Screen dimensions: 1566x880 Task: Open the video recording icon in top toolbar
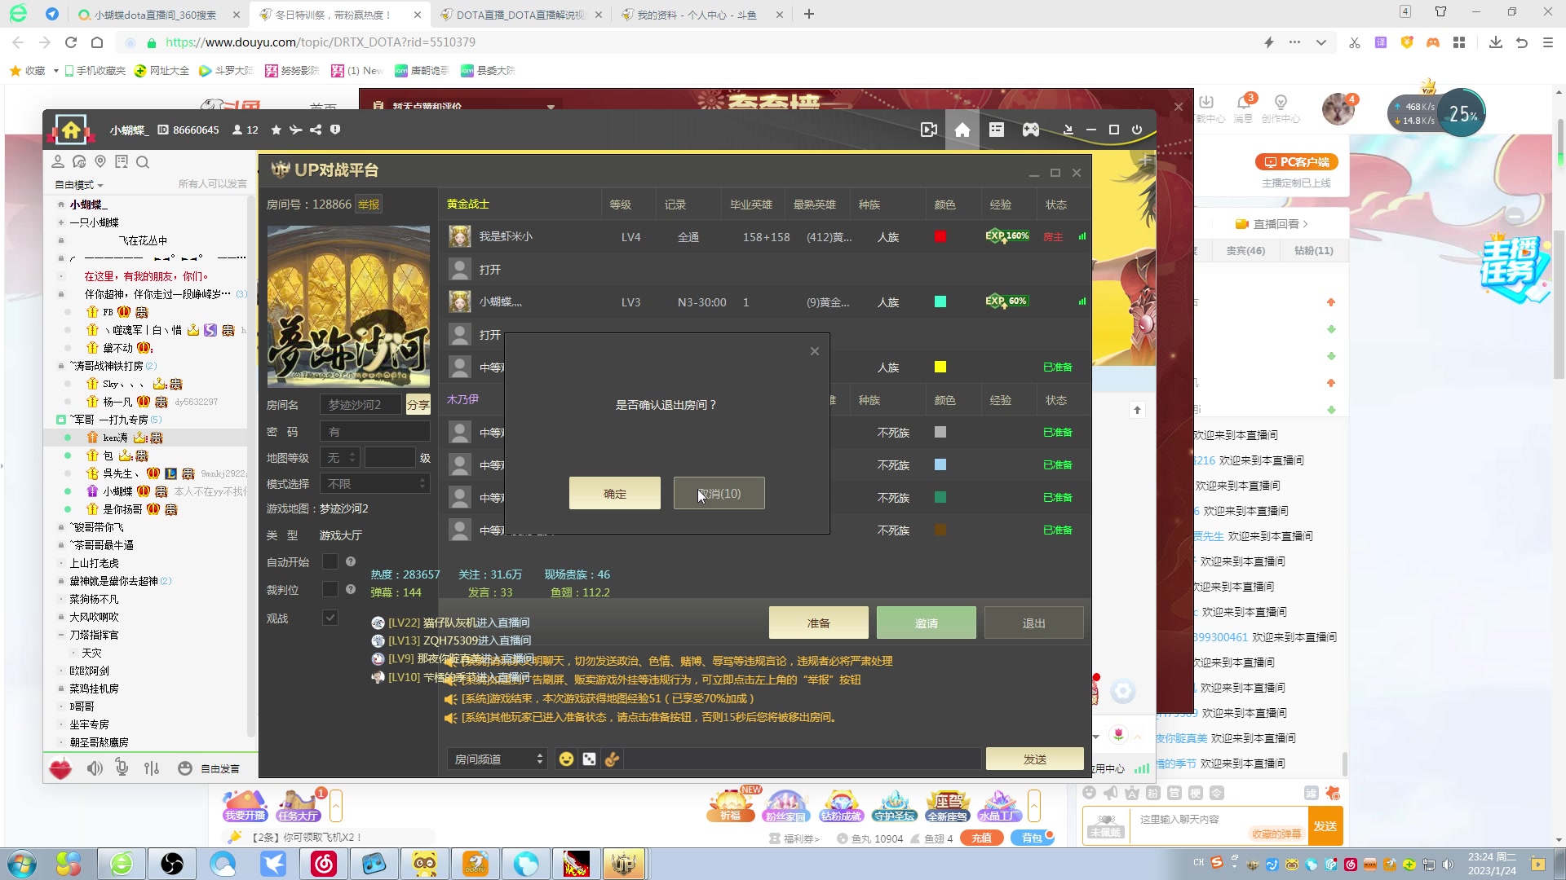(x=928, y=130)
